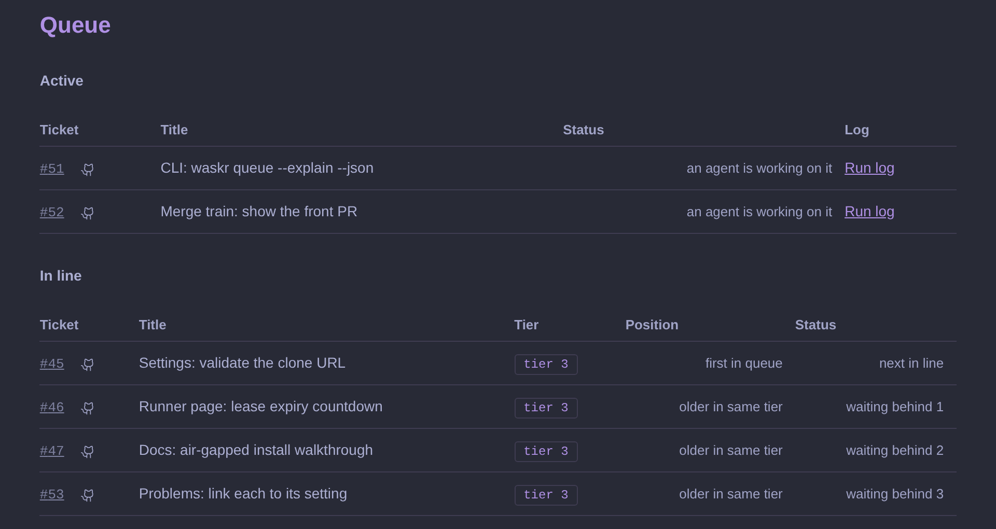Select title 'Docs: air-gapped install walkthrough'

click(256, 450)
